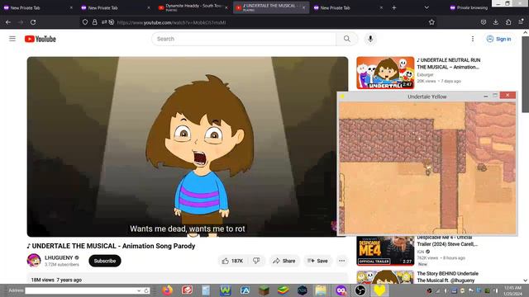This screenshot has width=529, height=297.
Task: Show site info via the padlock icon
Action: point(95,22)
